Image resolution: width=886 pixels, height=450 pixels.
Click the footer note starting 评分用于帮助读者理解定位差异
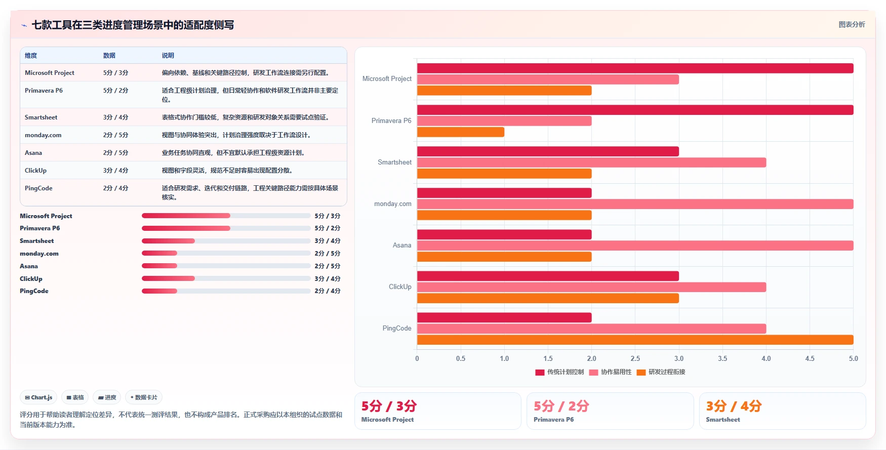[181, 420]
